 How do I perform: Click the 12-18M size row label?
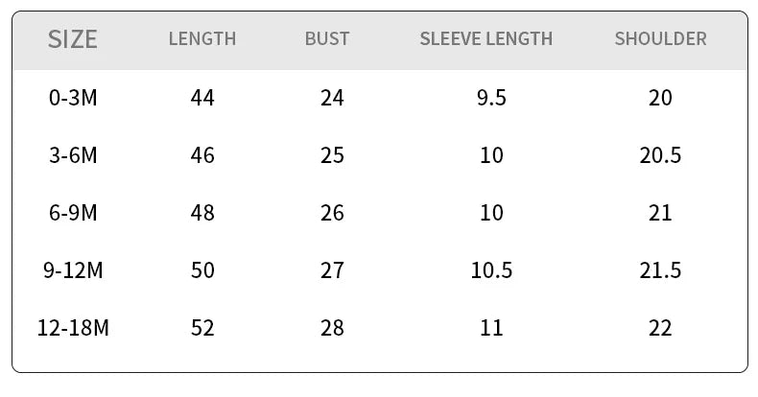click(73, 328)
